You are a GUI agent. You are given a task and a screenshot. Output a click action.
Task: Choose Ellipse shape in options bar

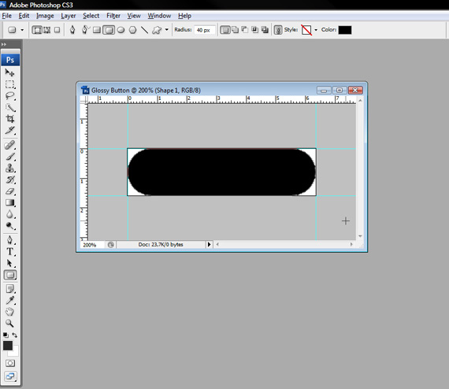pyautogui.click(x=121, y=30)
